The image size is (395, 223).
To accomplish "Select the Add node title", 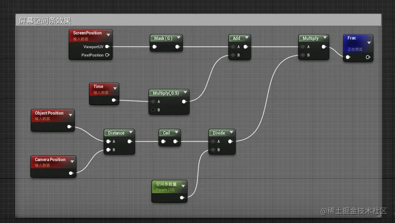I will click(236, 38).
